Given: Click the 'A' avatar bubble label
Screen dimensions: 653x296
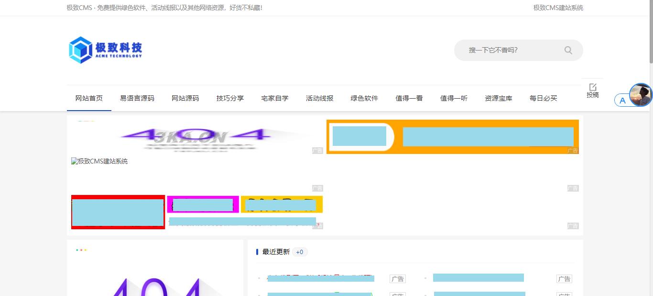Looking at the screenshot, I should [x=622, y=100].
